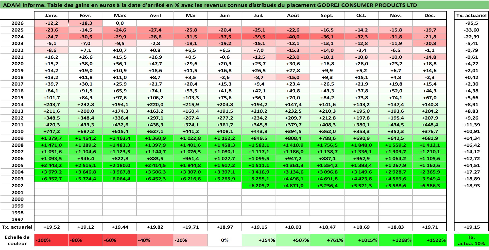Image resolution: width=489 pixels, height=250 pixels.
Task: Select the "Tx. actuariel" header of the right column
Action: 471,15
